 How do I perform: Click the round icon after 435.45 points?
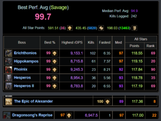101,28
